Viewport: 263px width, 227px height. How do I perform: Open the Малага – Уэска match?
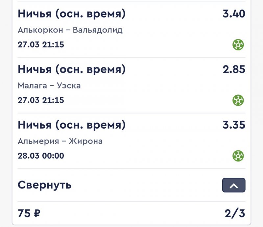click(49, 86)
